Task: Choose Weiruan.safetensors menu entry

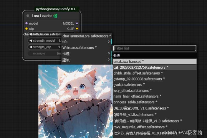Action: [x=87, y=48]
